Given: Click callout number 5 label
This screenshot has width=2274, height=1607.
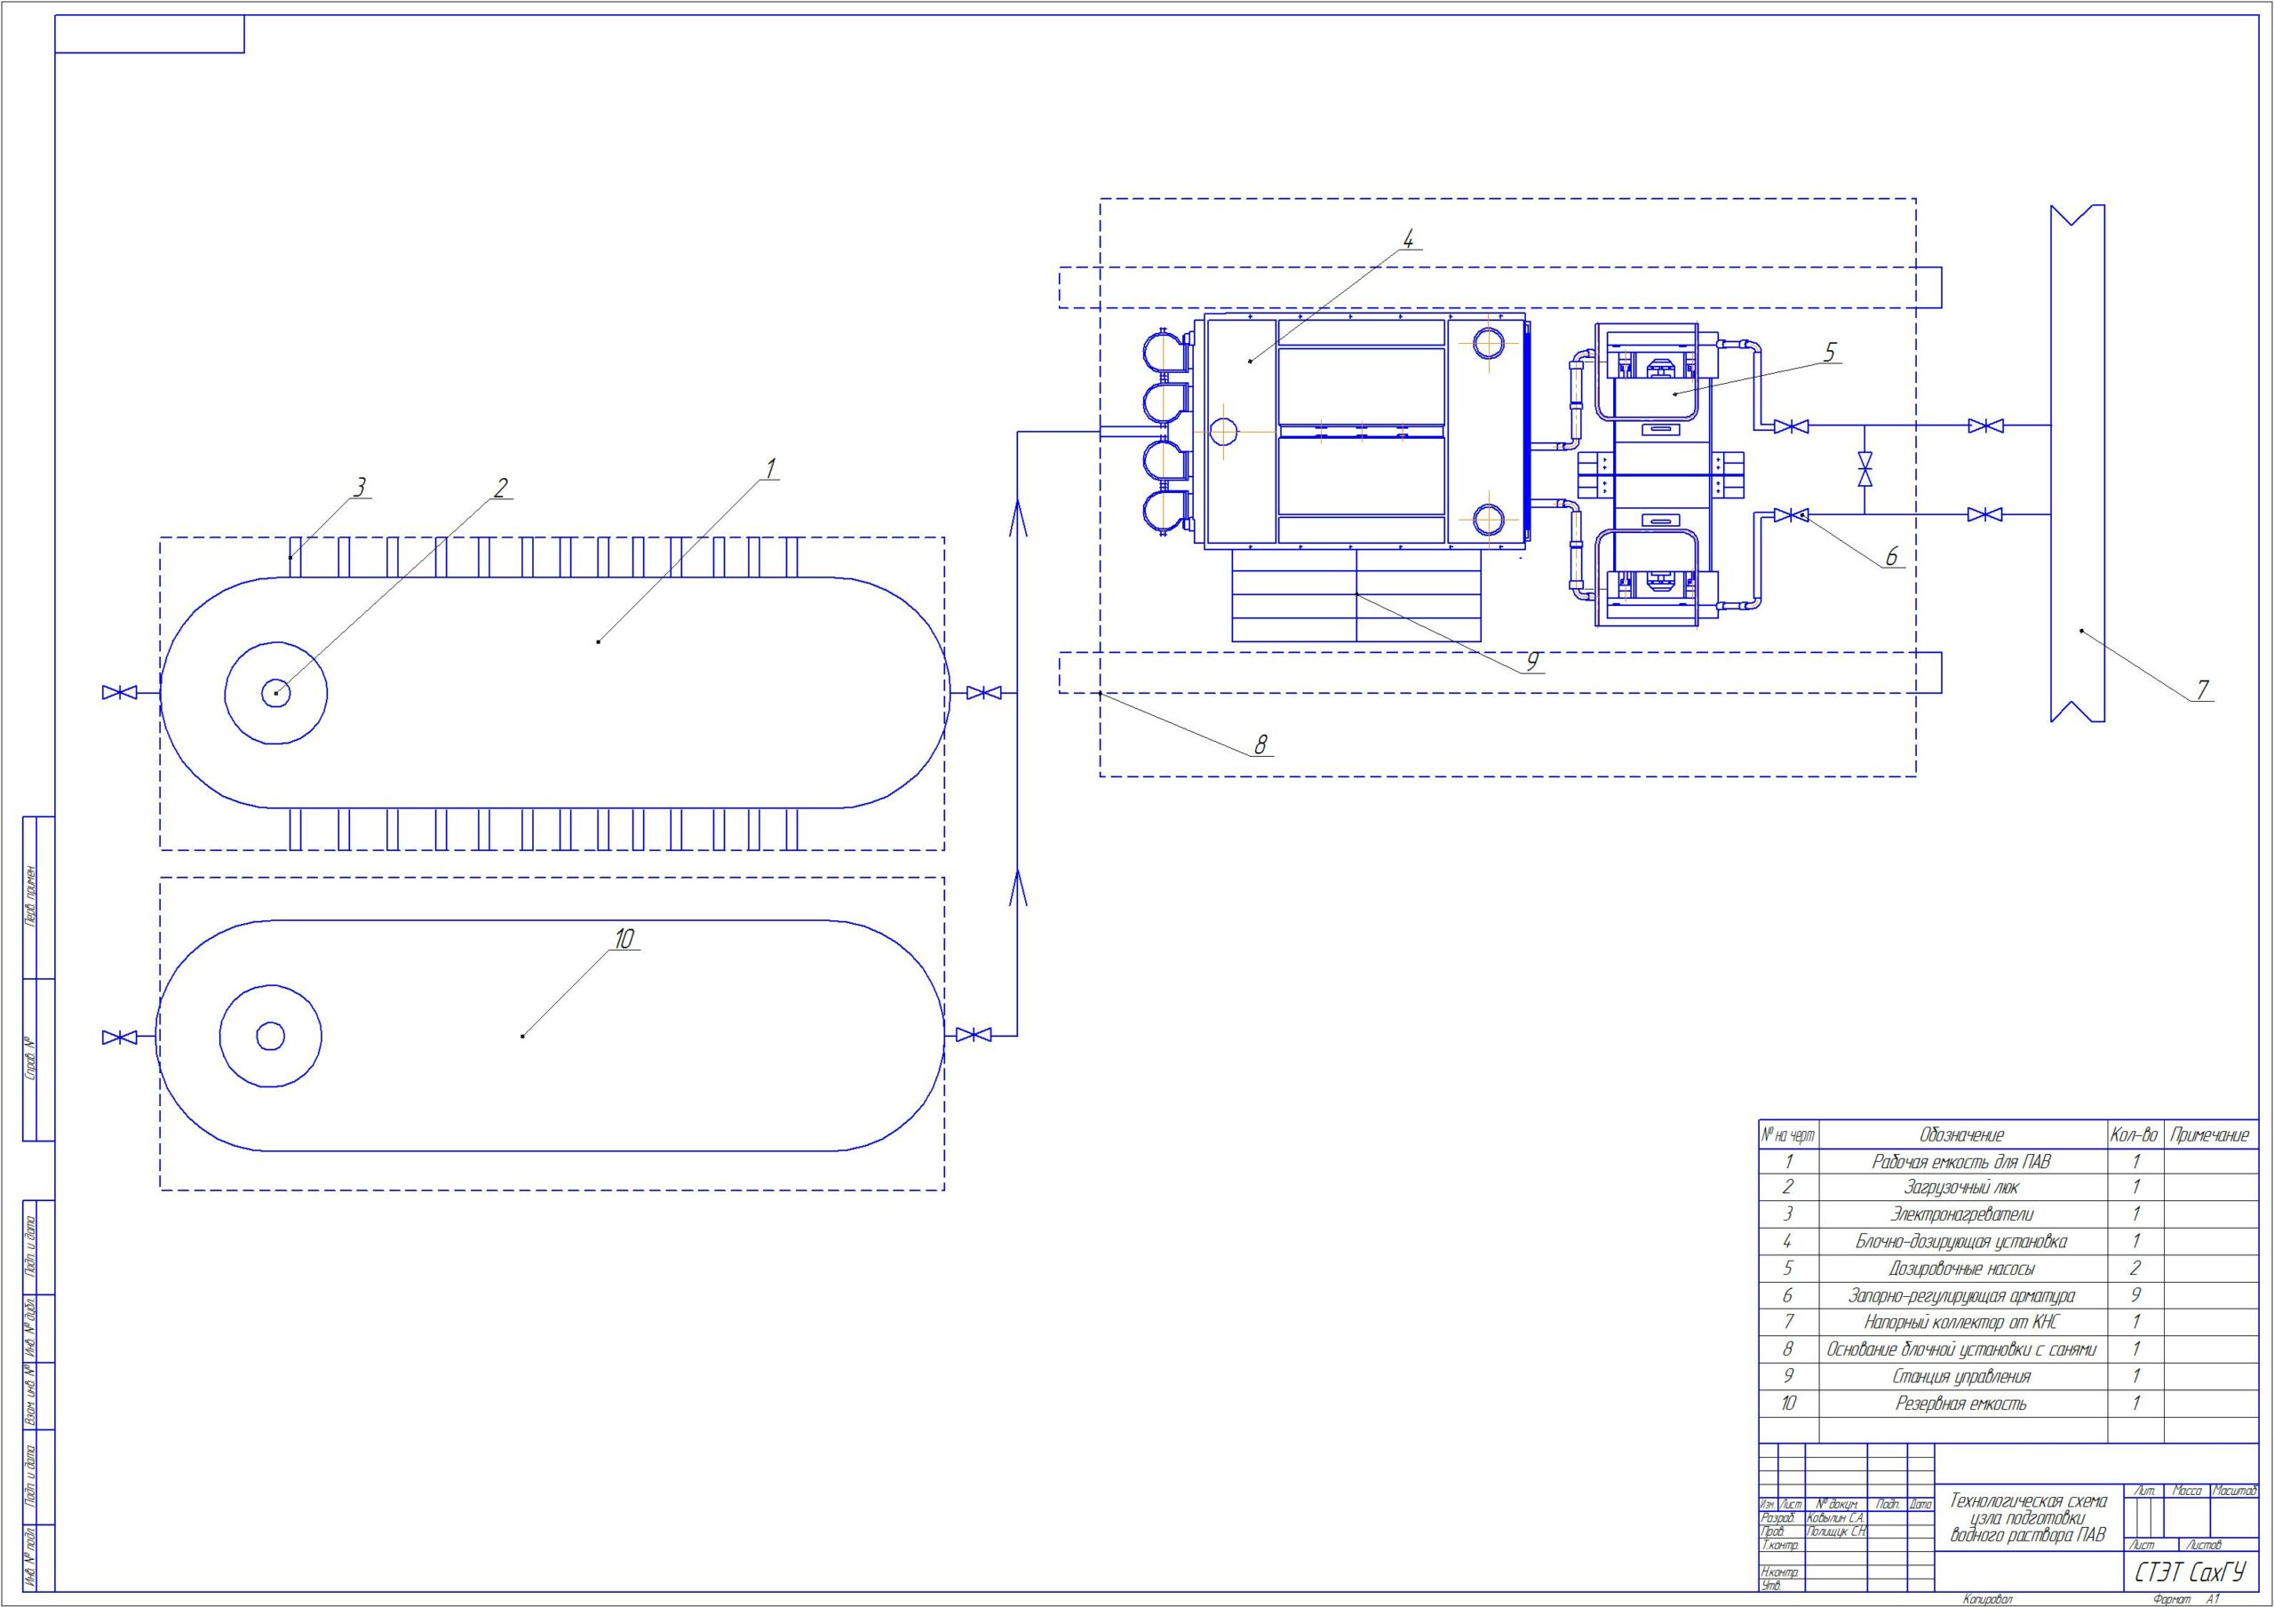Looking at the screenshot, I should (1829, 353).
